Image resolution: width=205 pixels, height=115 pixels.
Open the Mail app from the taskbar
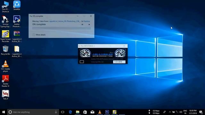coord(92,112)
